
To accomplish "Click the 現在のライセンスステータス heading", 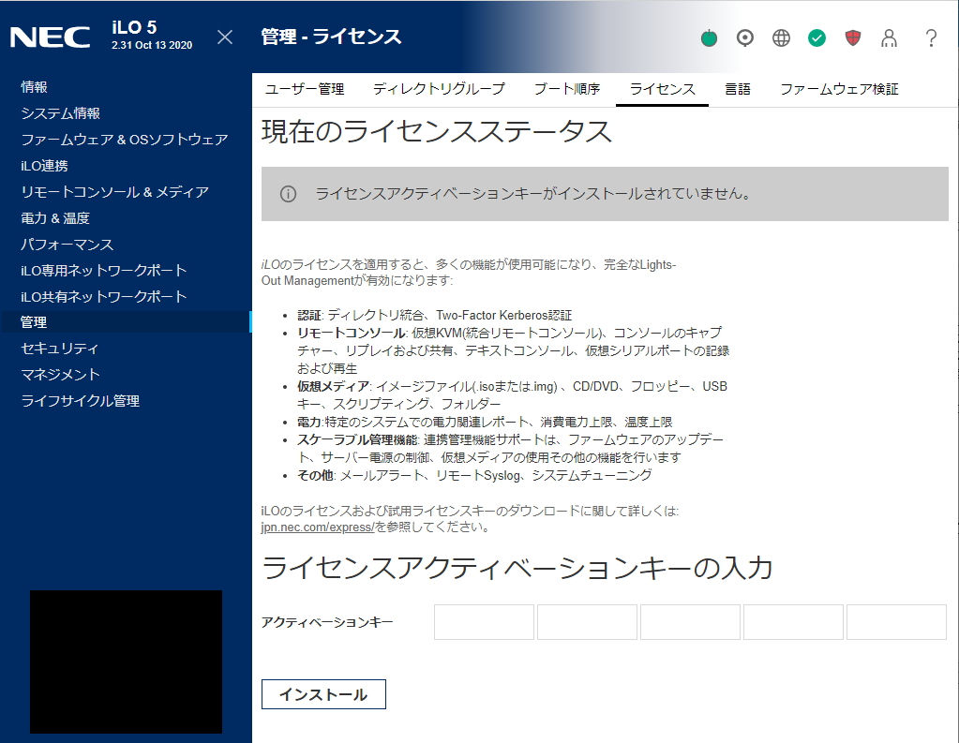I will [x=437, y=131].
